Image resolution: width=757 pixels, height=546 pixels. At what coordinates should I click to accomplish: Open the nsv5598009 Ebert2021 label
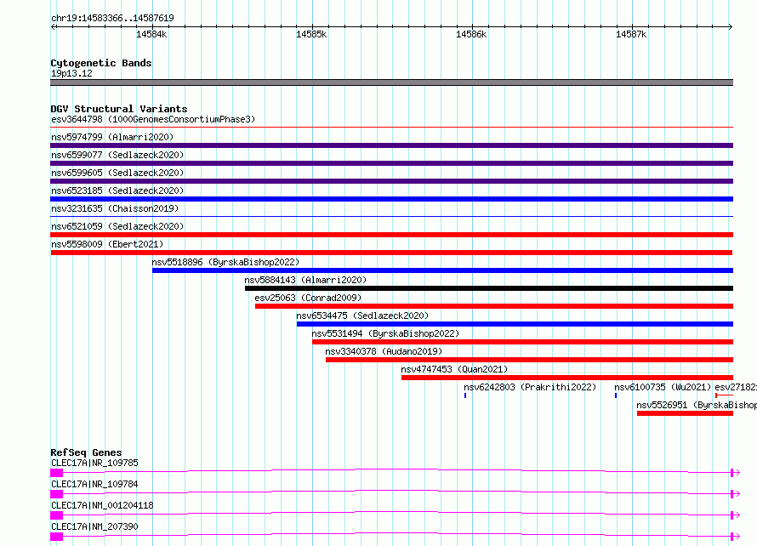[107, 244]
